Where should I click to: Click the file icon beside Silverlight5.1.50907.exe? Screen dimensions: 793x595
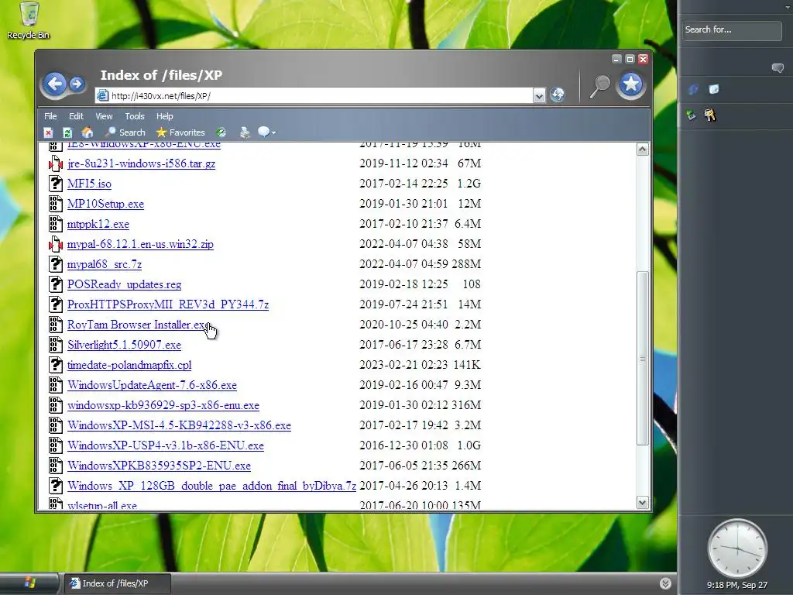pos(56,345)
